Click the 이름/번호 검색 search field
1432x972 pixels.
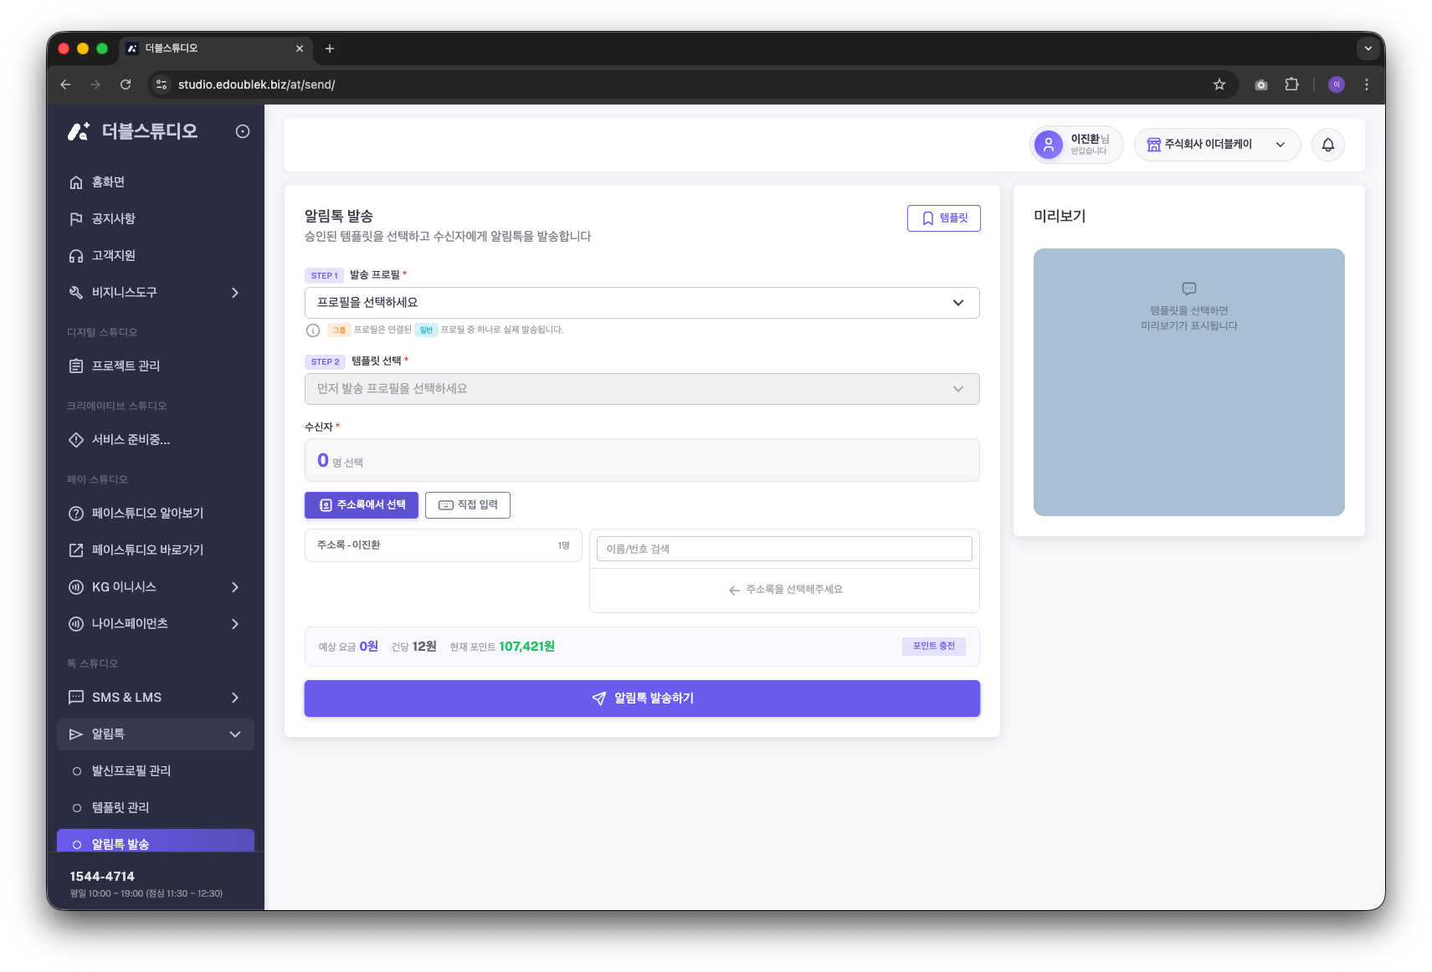[784, 549]
